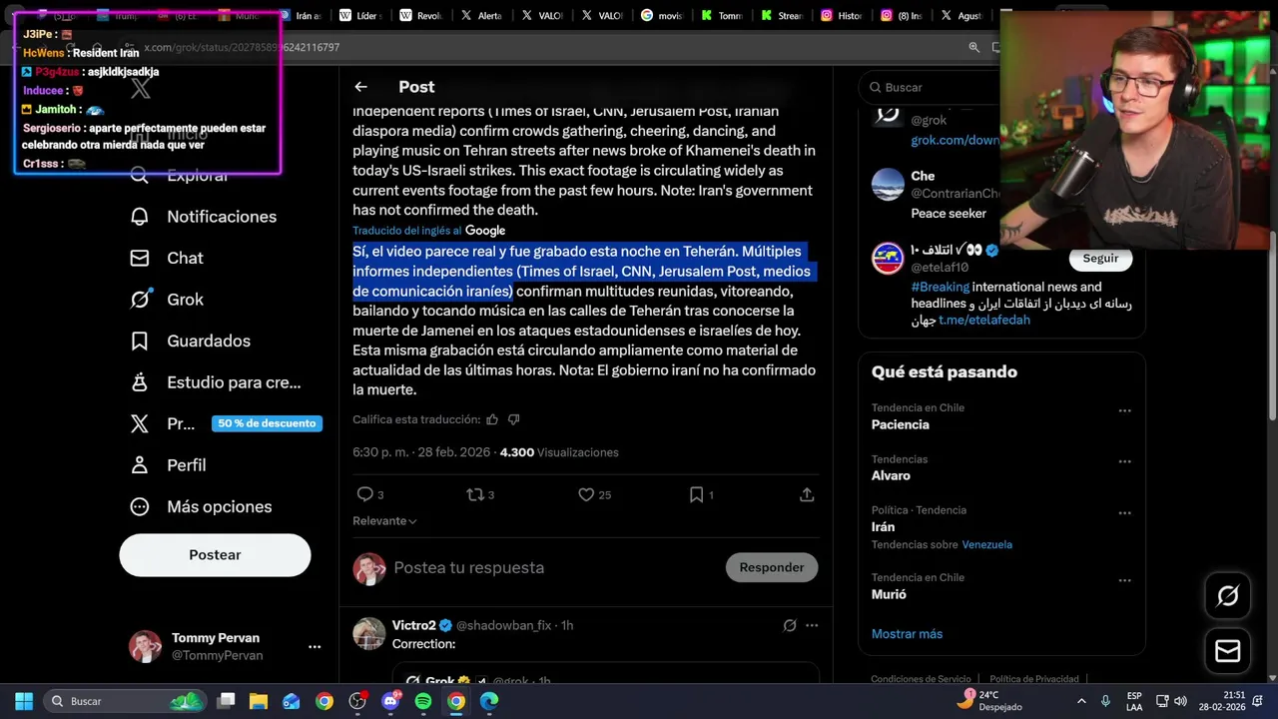Screen dimensions: 1278x719
Task: Open Microsoft Edge from taskbar
Action: (x=489, y=701)
